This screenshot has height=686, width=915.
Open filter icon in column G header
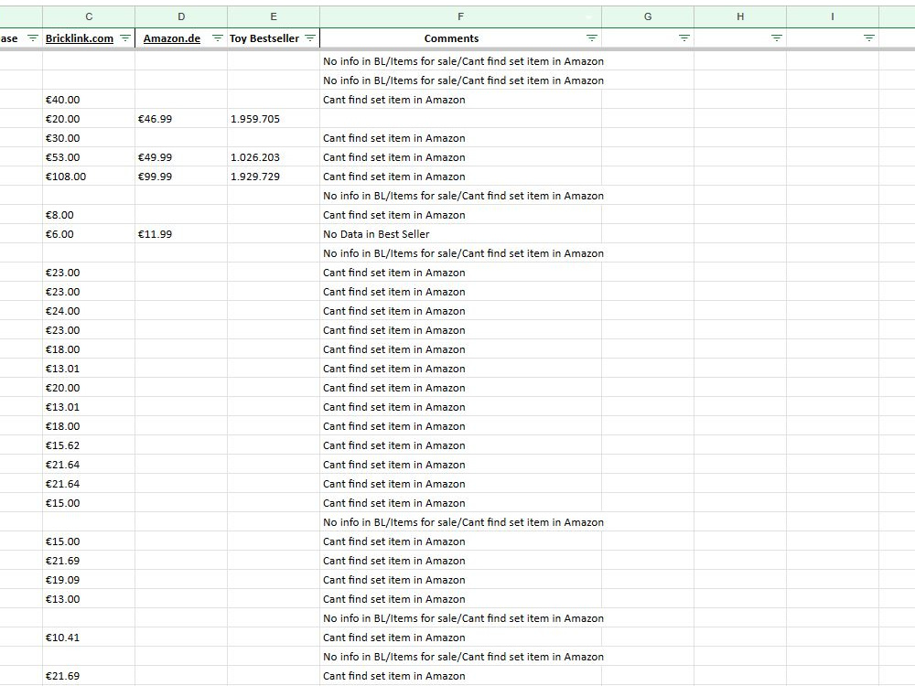click(684, 38)
